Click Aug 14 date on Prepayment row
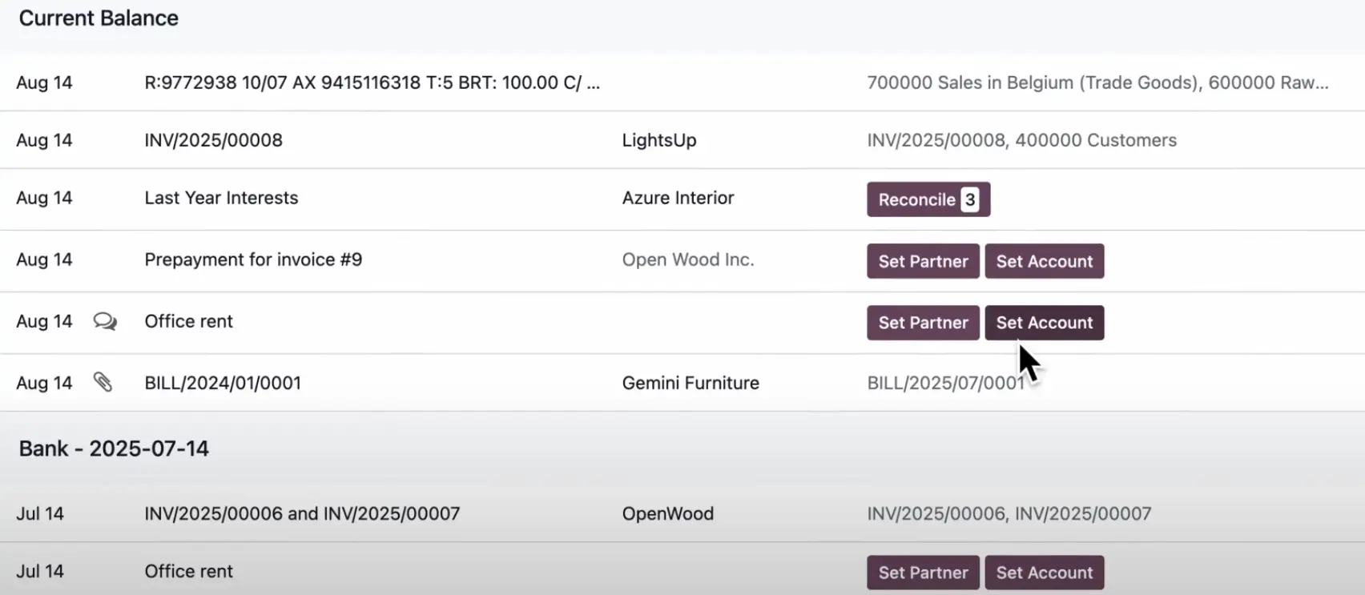Viewport: 1365px width, 595px height. [x=44, y=259]
